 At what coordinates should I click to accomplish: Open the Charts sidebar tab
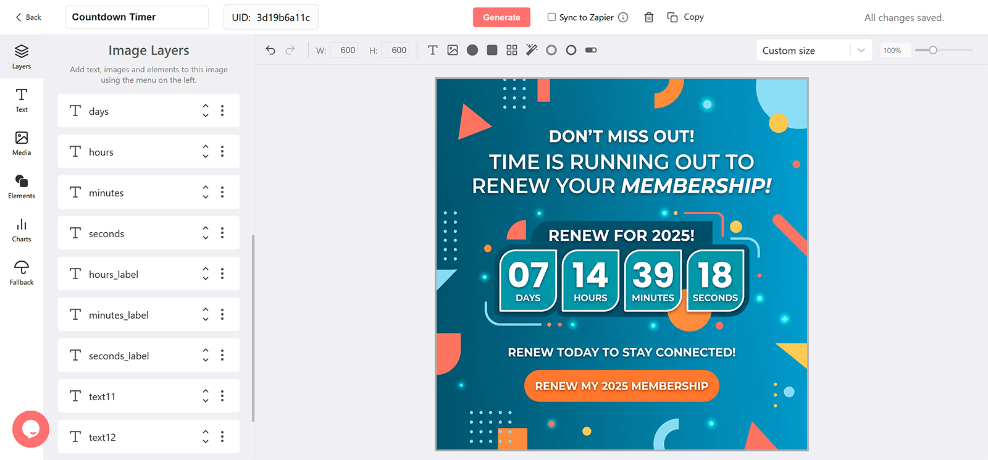click(x=22, y=230)
